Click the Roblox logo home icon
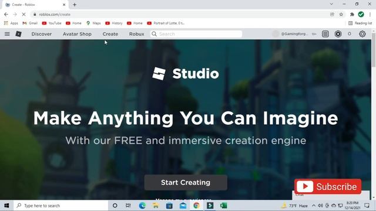Image resolution: width=376 pixels, height=211 pixels. pyautogui.click(x=18, y=34)
